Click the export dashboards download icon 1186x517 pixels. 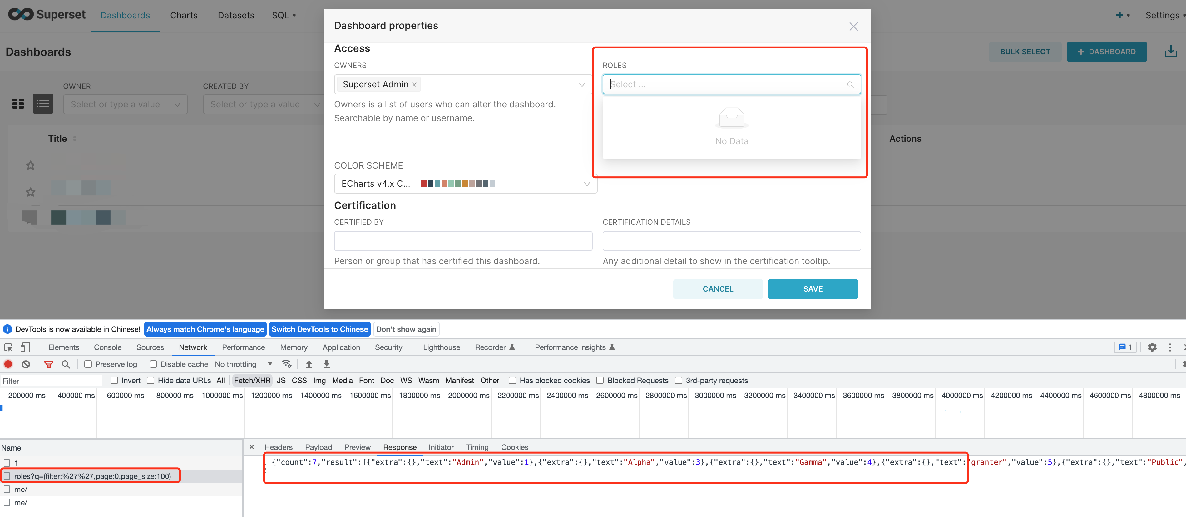(1171, 51)
